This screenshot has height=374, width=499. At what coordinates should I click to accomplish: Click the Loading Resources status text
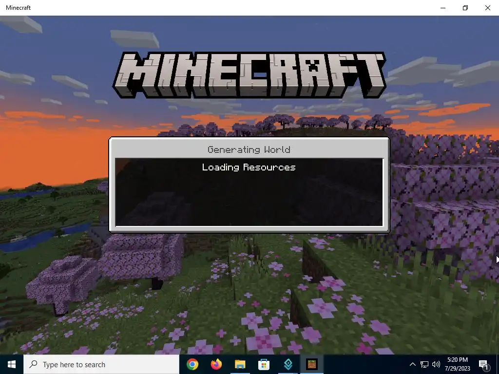[249, 168]
